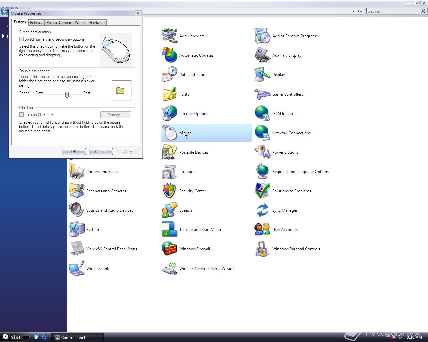Open iSCSI Initiator icon
Image resolution: width=428 pixels, height=342 pixels.
(x=262, y=114)
